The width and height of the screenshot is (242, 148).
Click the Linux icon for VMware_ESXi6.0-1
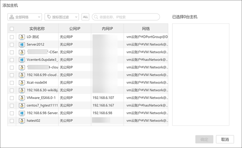pyautogui.click(x=21, y=98)
